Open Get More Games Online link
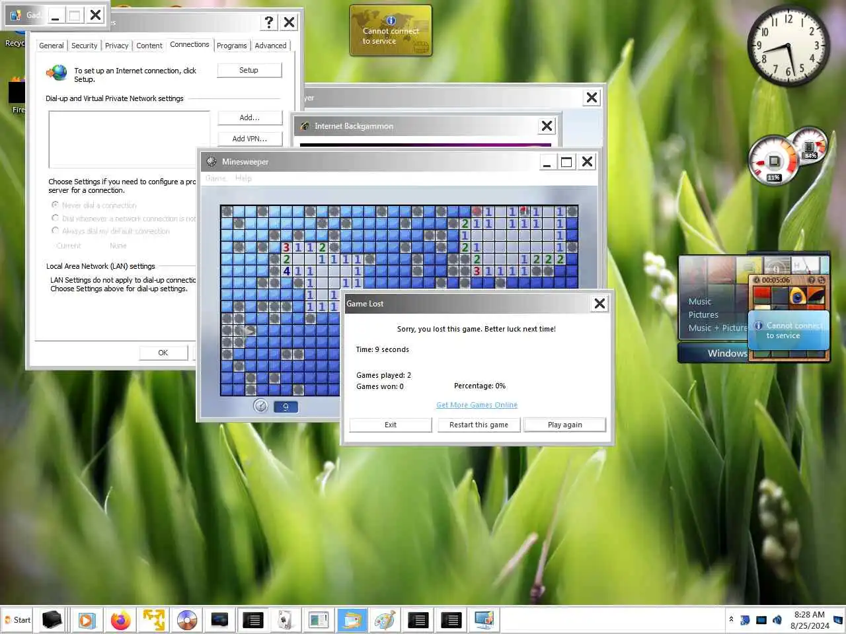Image resolution: width=846 pixels, height=634 pixels. 477,405
